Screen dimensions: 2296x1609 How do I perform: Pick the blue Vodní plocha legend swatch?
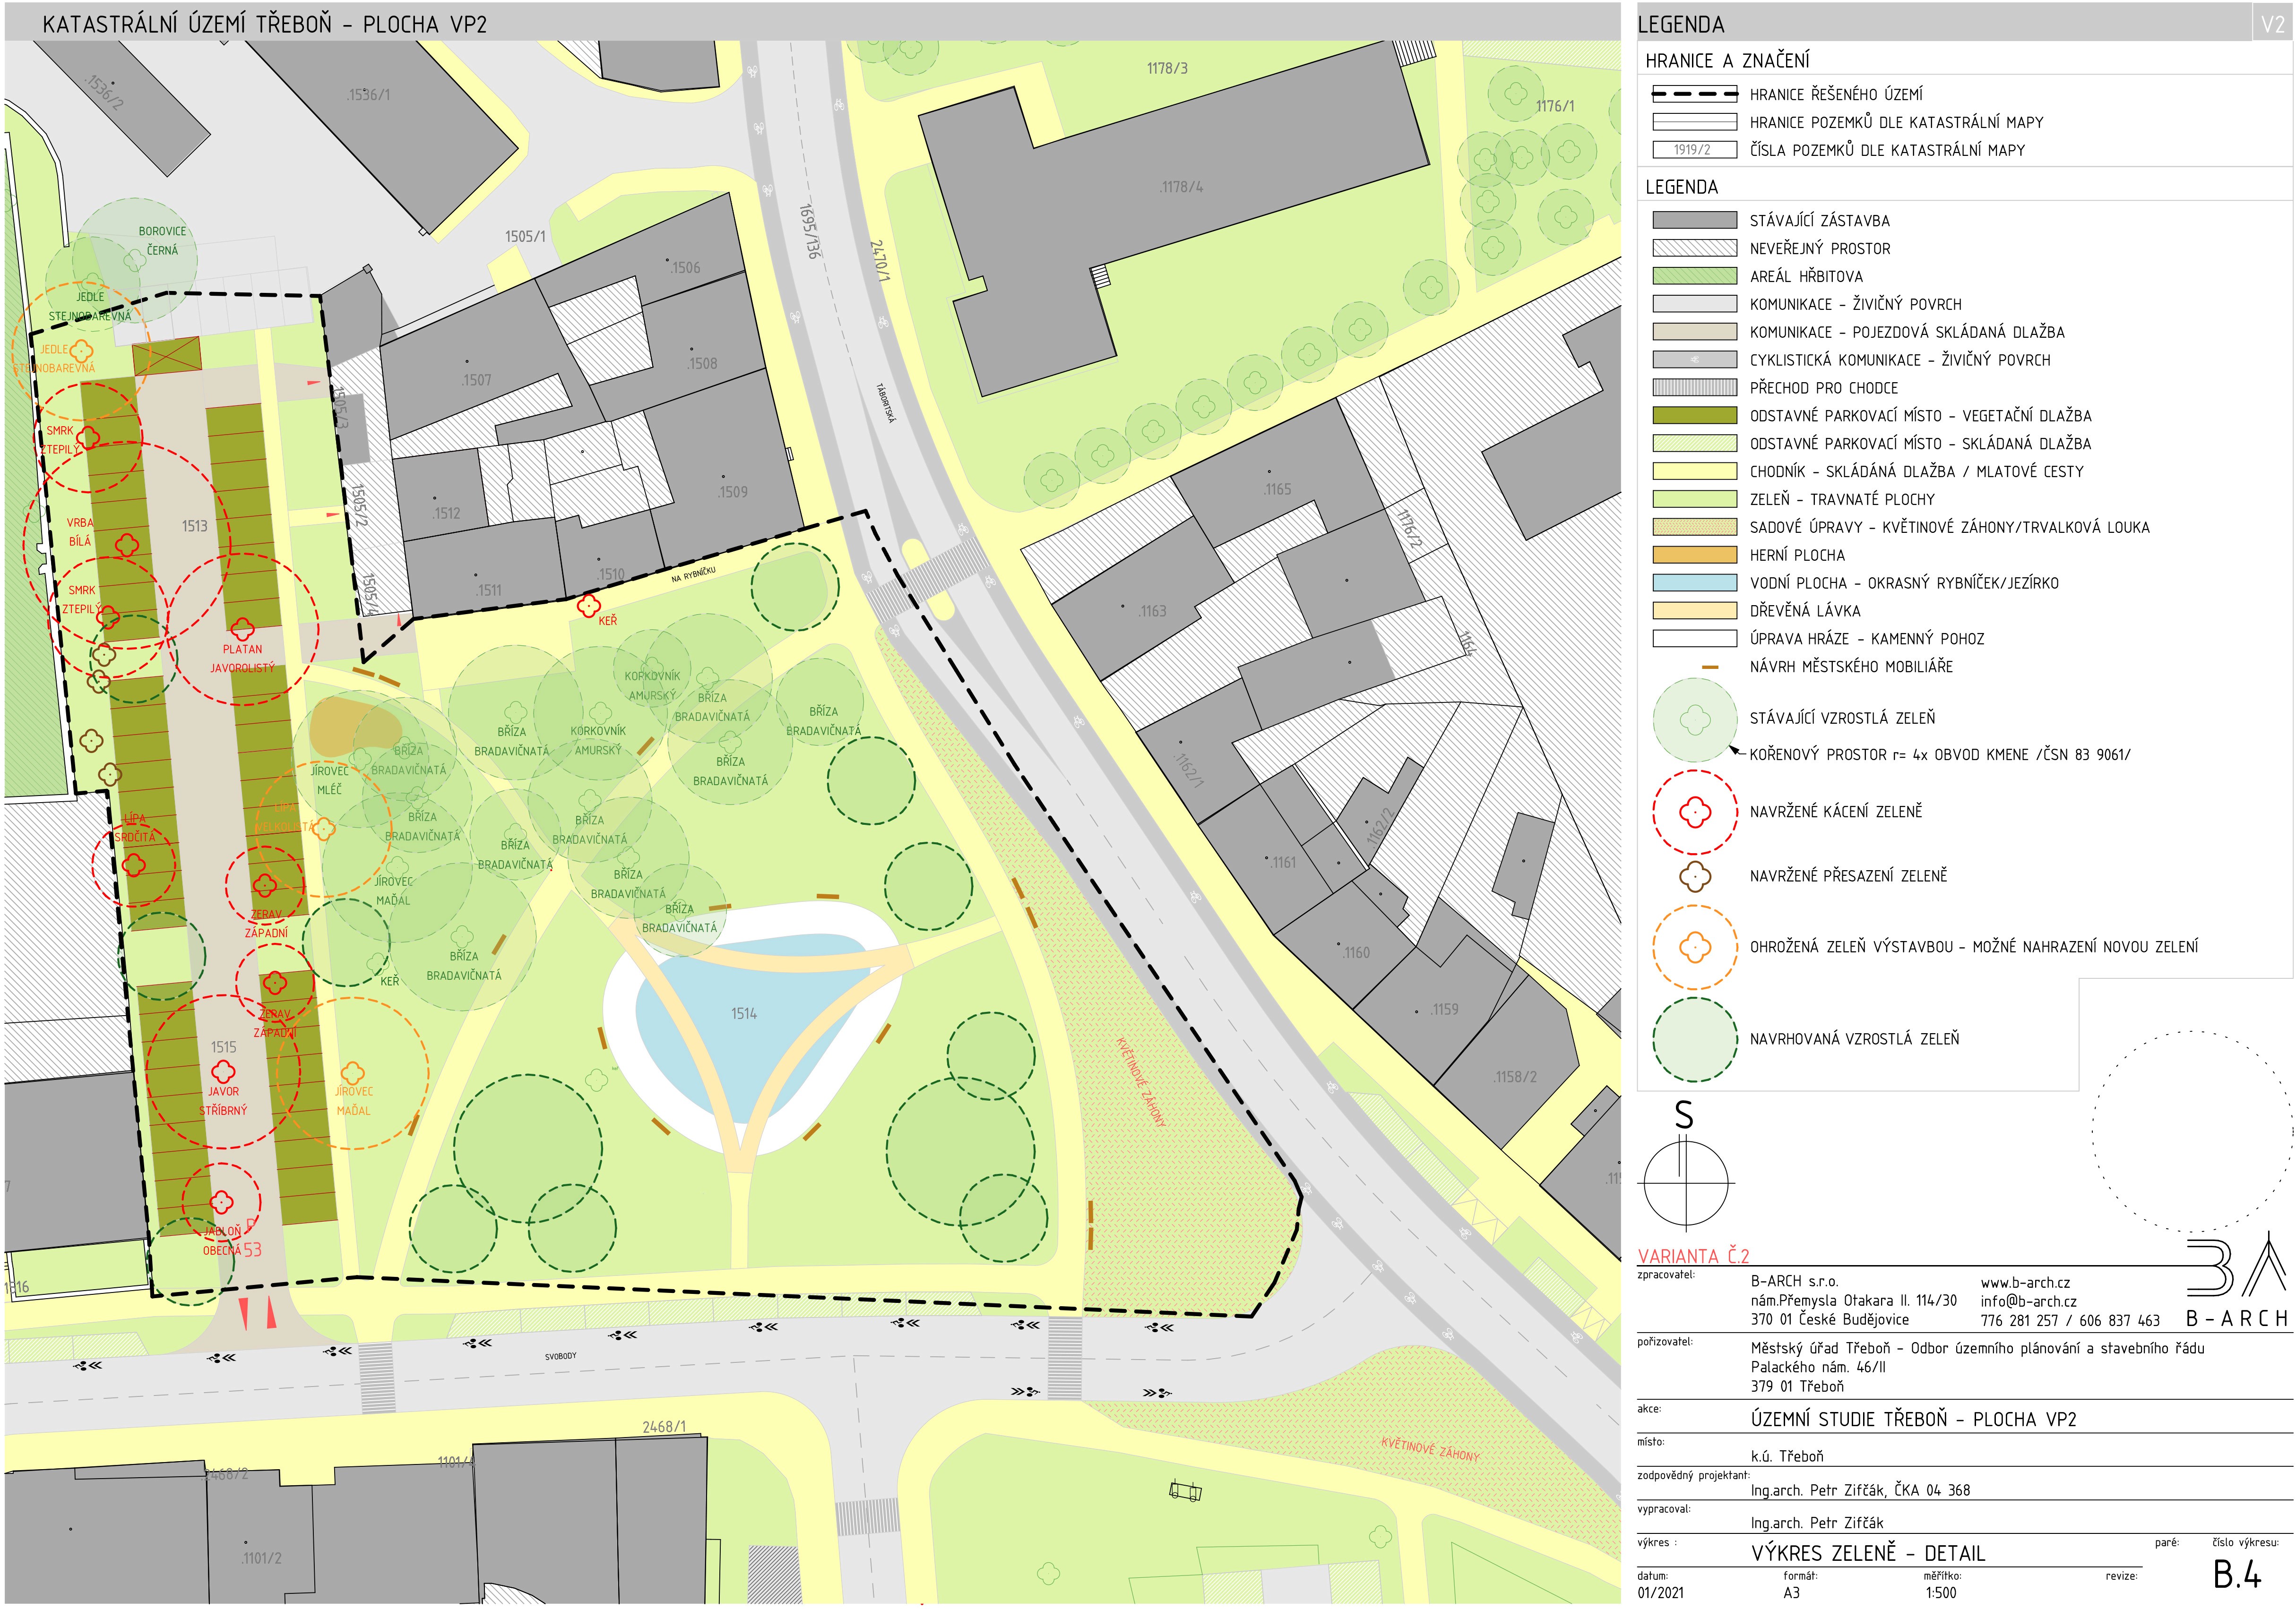click(1694, 582)
